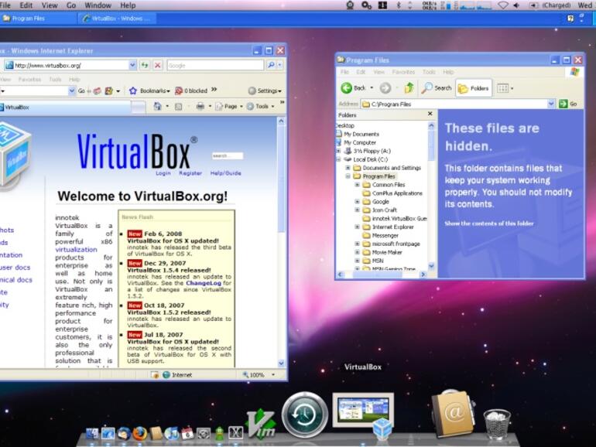Click the Address Book dock icon

[x=453, y=413]
